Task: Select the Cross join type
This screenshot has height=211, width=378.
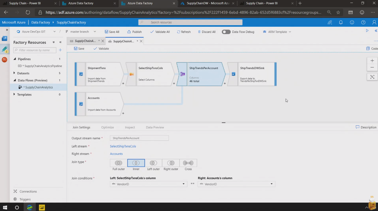Action: pyautogui.click(x=188, y=163)
